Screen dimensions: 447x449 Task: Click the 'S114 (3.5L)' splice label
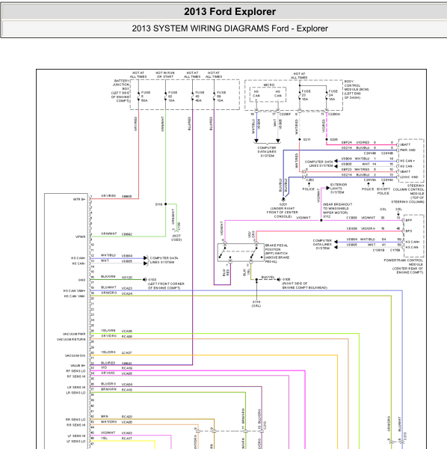(x=256, y=304)
